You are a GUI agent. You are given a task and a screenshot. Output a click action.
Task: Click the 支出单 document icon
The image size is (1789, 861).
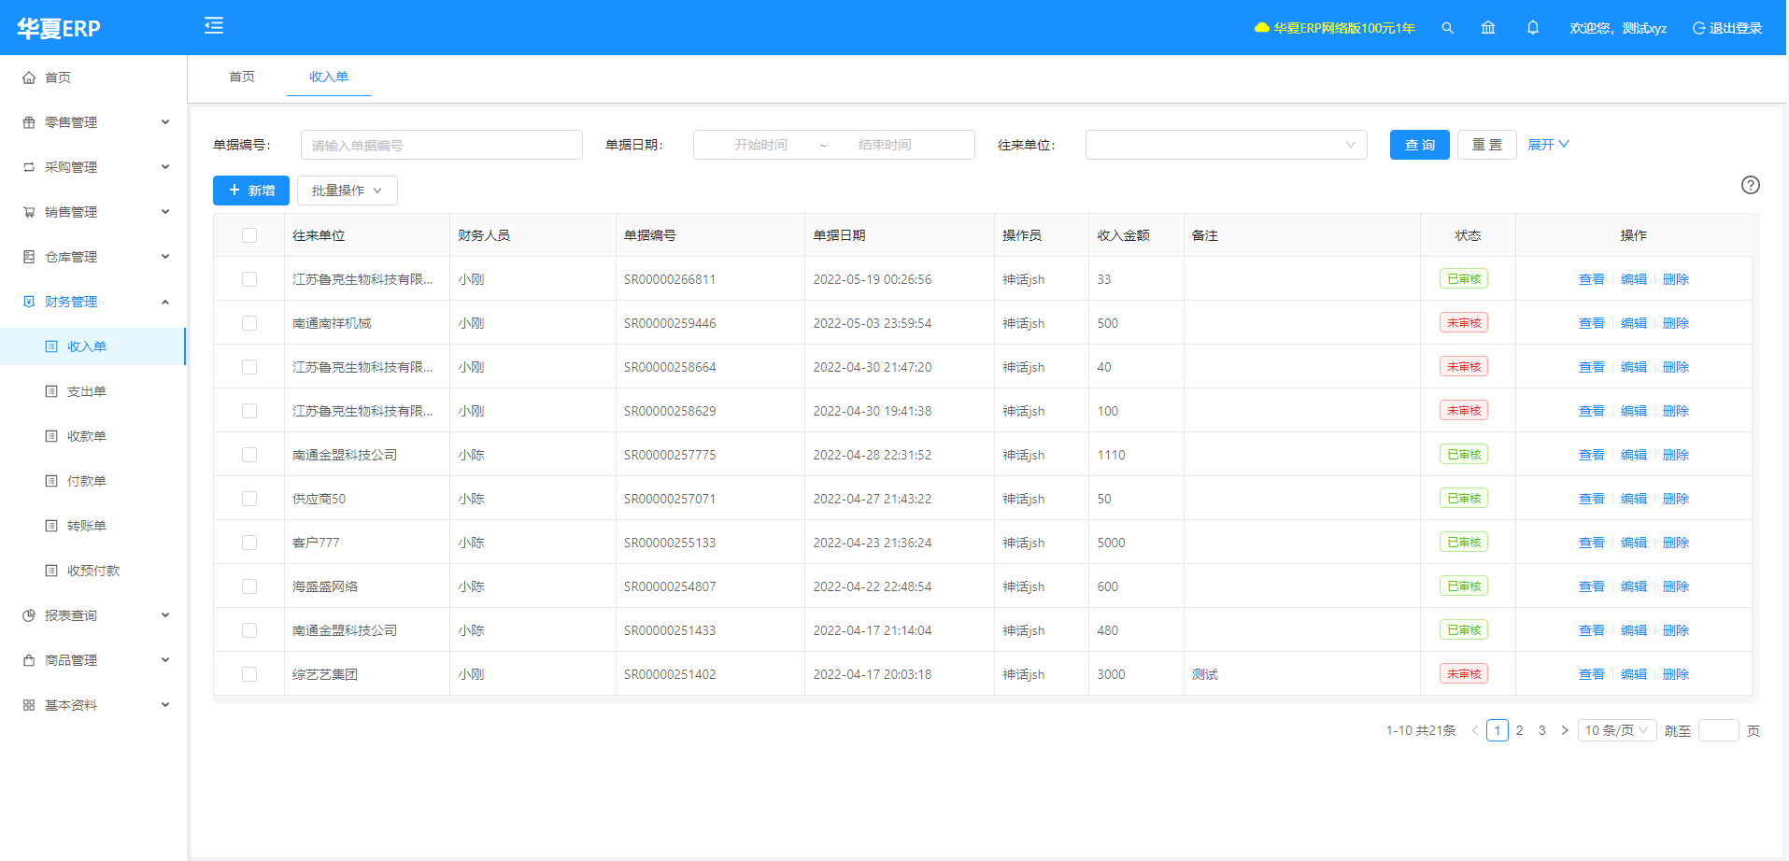tap(51, 391)
